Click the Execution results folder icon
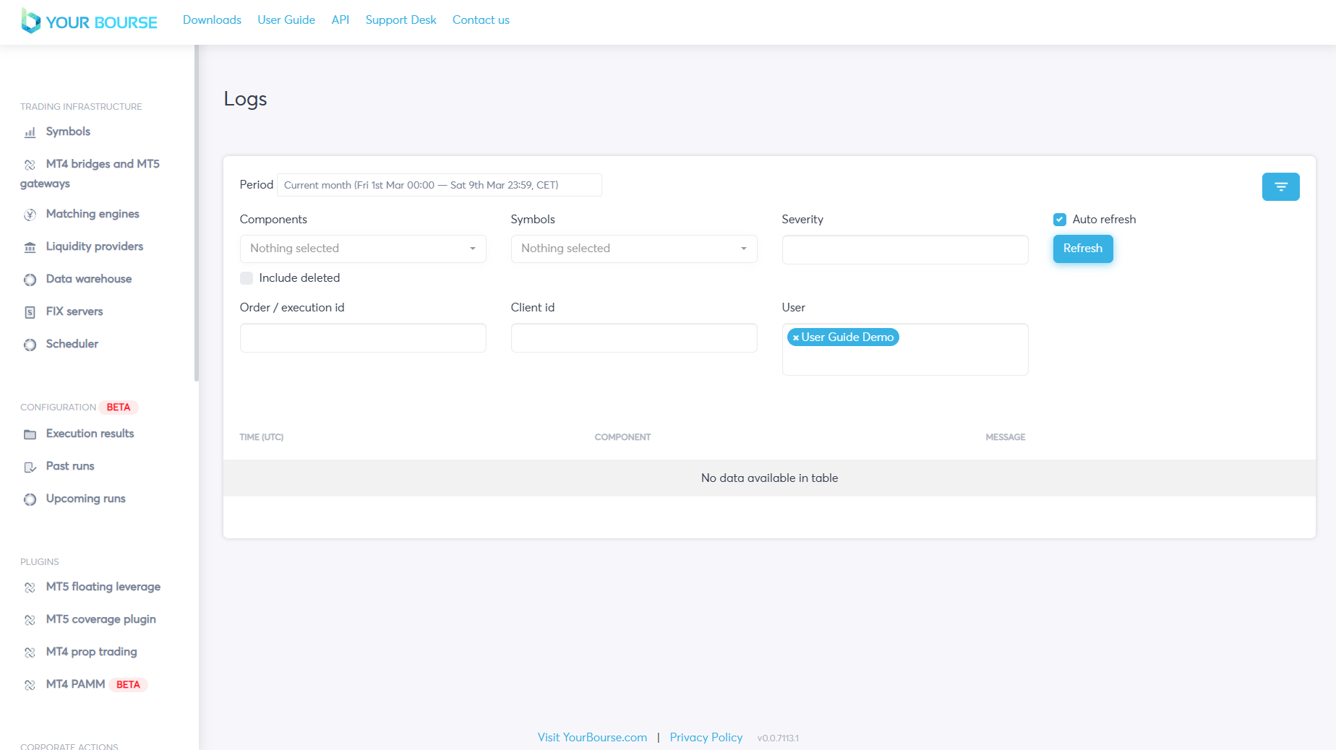The width and height of the screenshot is (1336, 750). (x=30, y=434)
